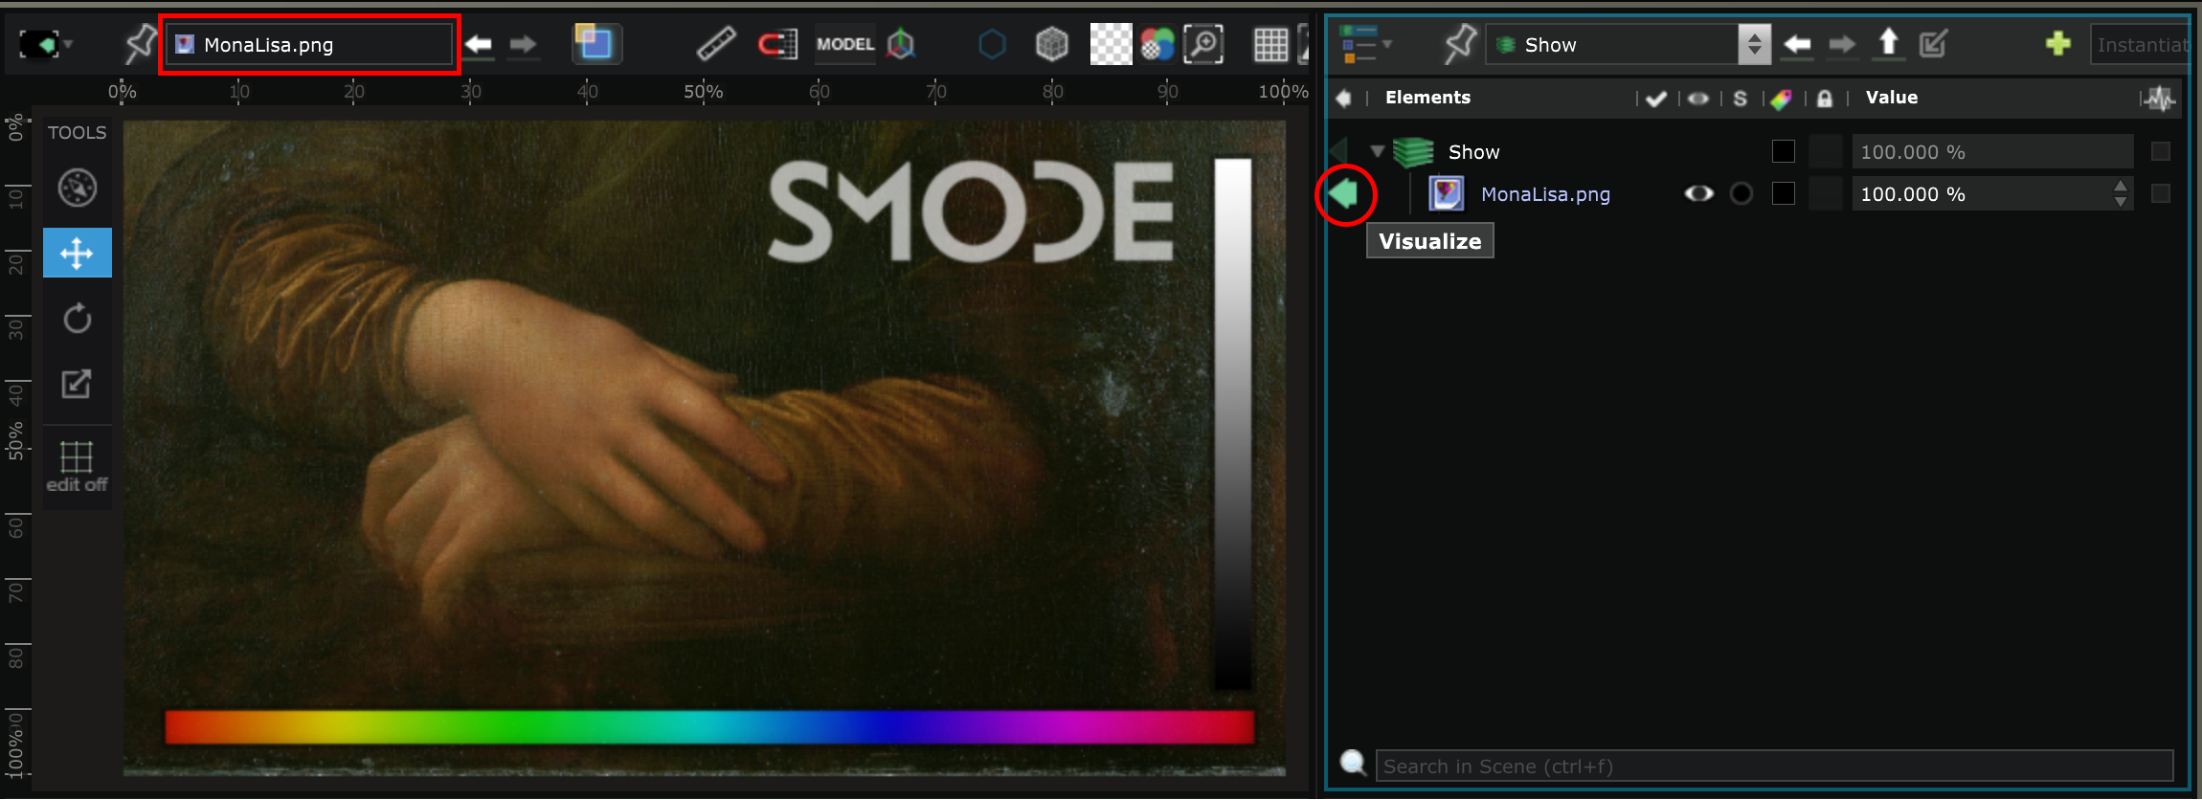Click the RGB color channels icon
Screen dimensions: 2202x800
click(x=1157, y=44)
